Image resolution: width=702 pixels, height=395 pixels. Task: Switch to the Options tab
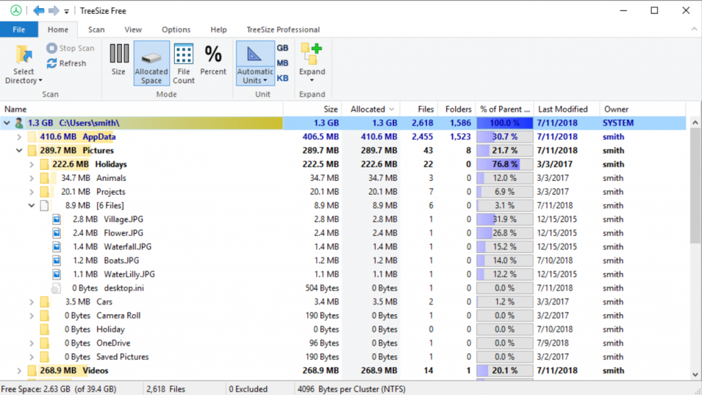click(175, 29)
